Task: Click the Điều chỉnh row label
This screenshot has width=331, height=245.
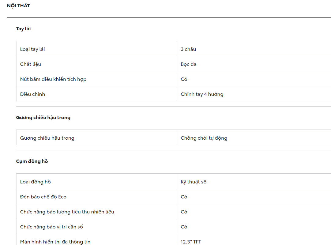Action: 32,94
